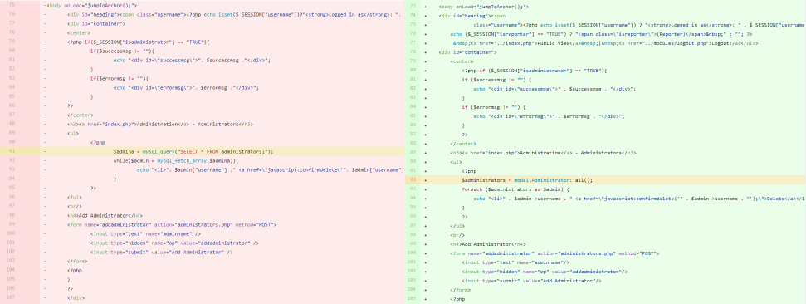Select the isreporter echo line in green pane
Image resolution: width=806 pixels, height=304 pixels.
[x=602, y=33]
